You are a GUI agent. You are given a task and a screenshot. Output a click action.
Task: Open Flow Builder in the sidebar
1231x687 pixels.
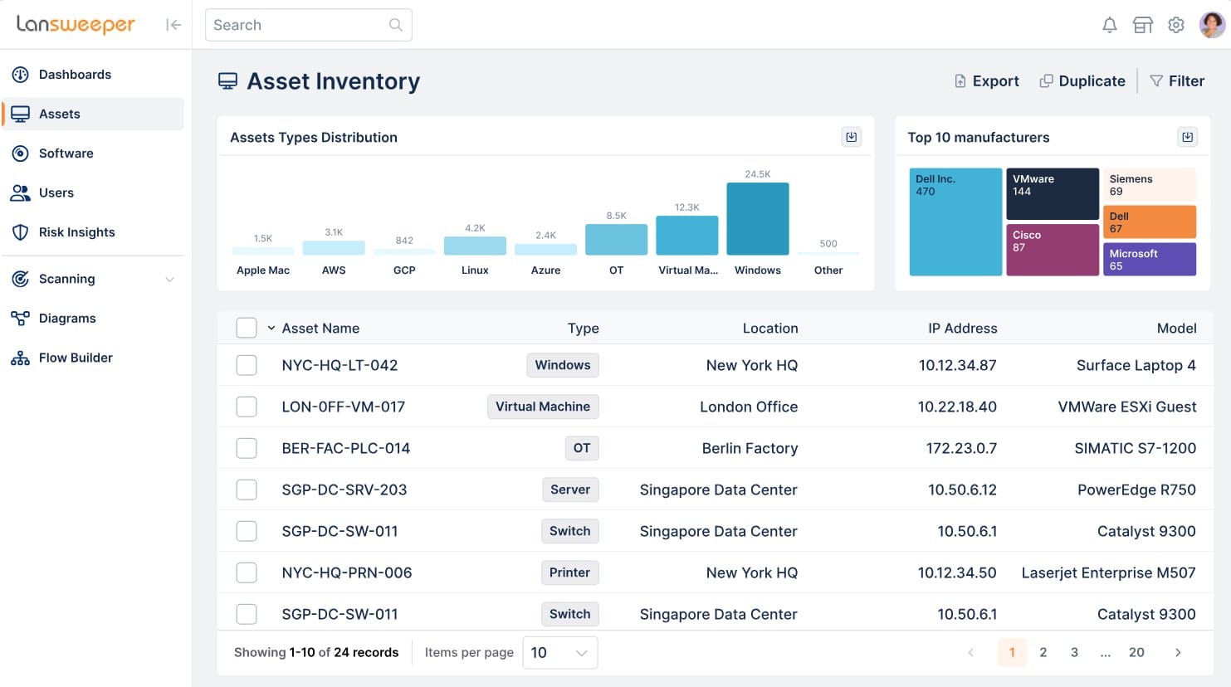coord(93,358)
